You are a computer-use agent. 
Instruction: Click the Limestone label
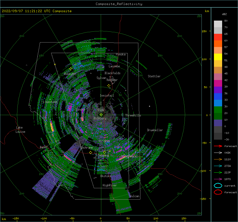coord(50,102)
